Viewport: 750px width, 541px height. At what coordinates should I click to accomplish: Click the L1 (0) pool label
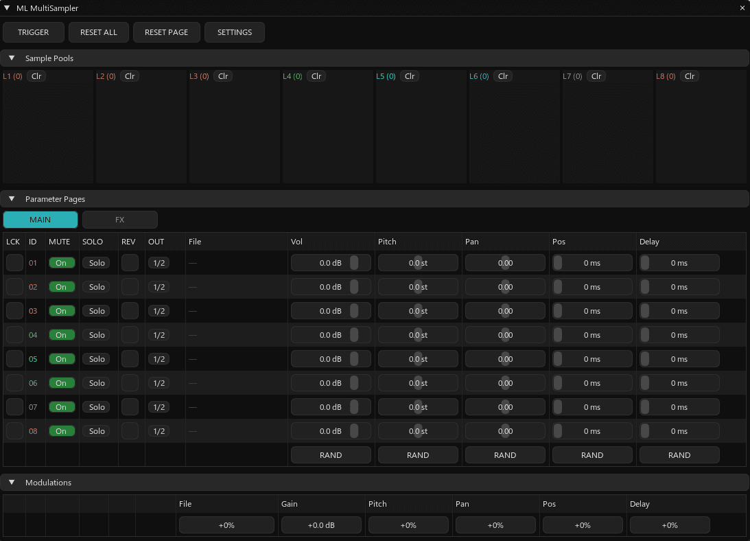[12, 76]
